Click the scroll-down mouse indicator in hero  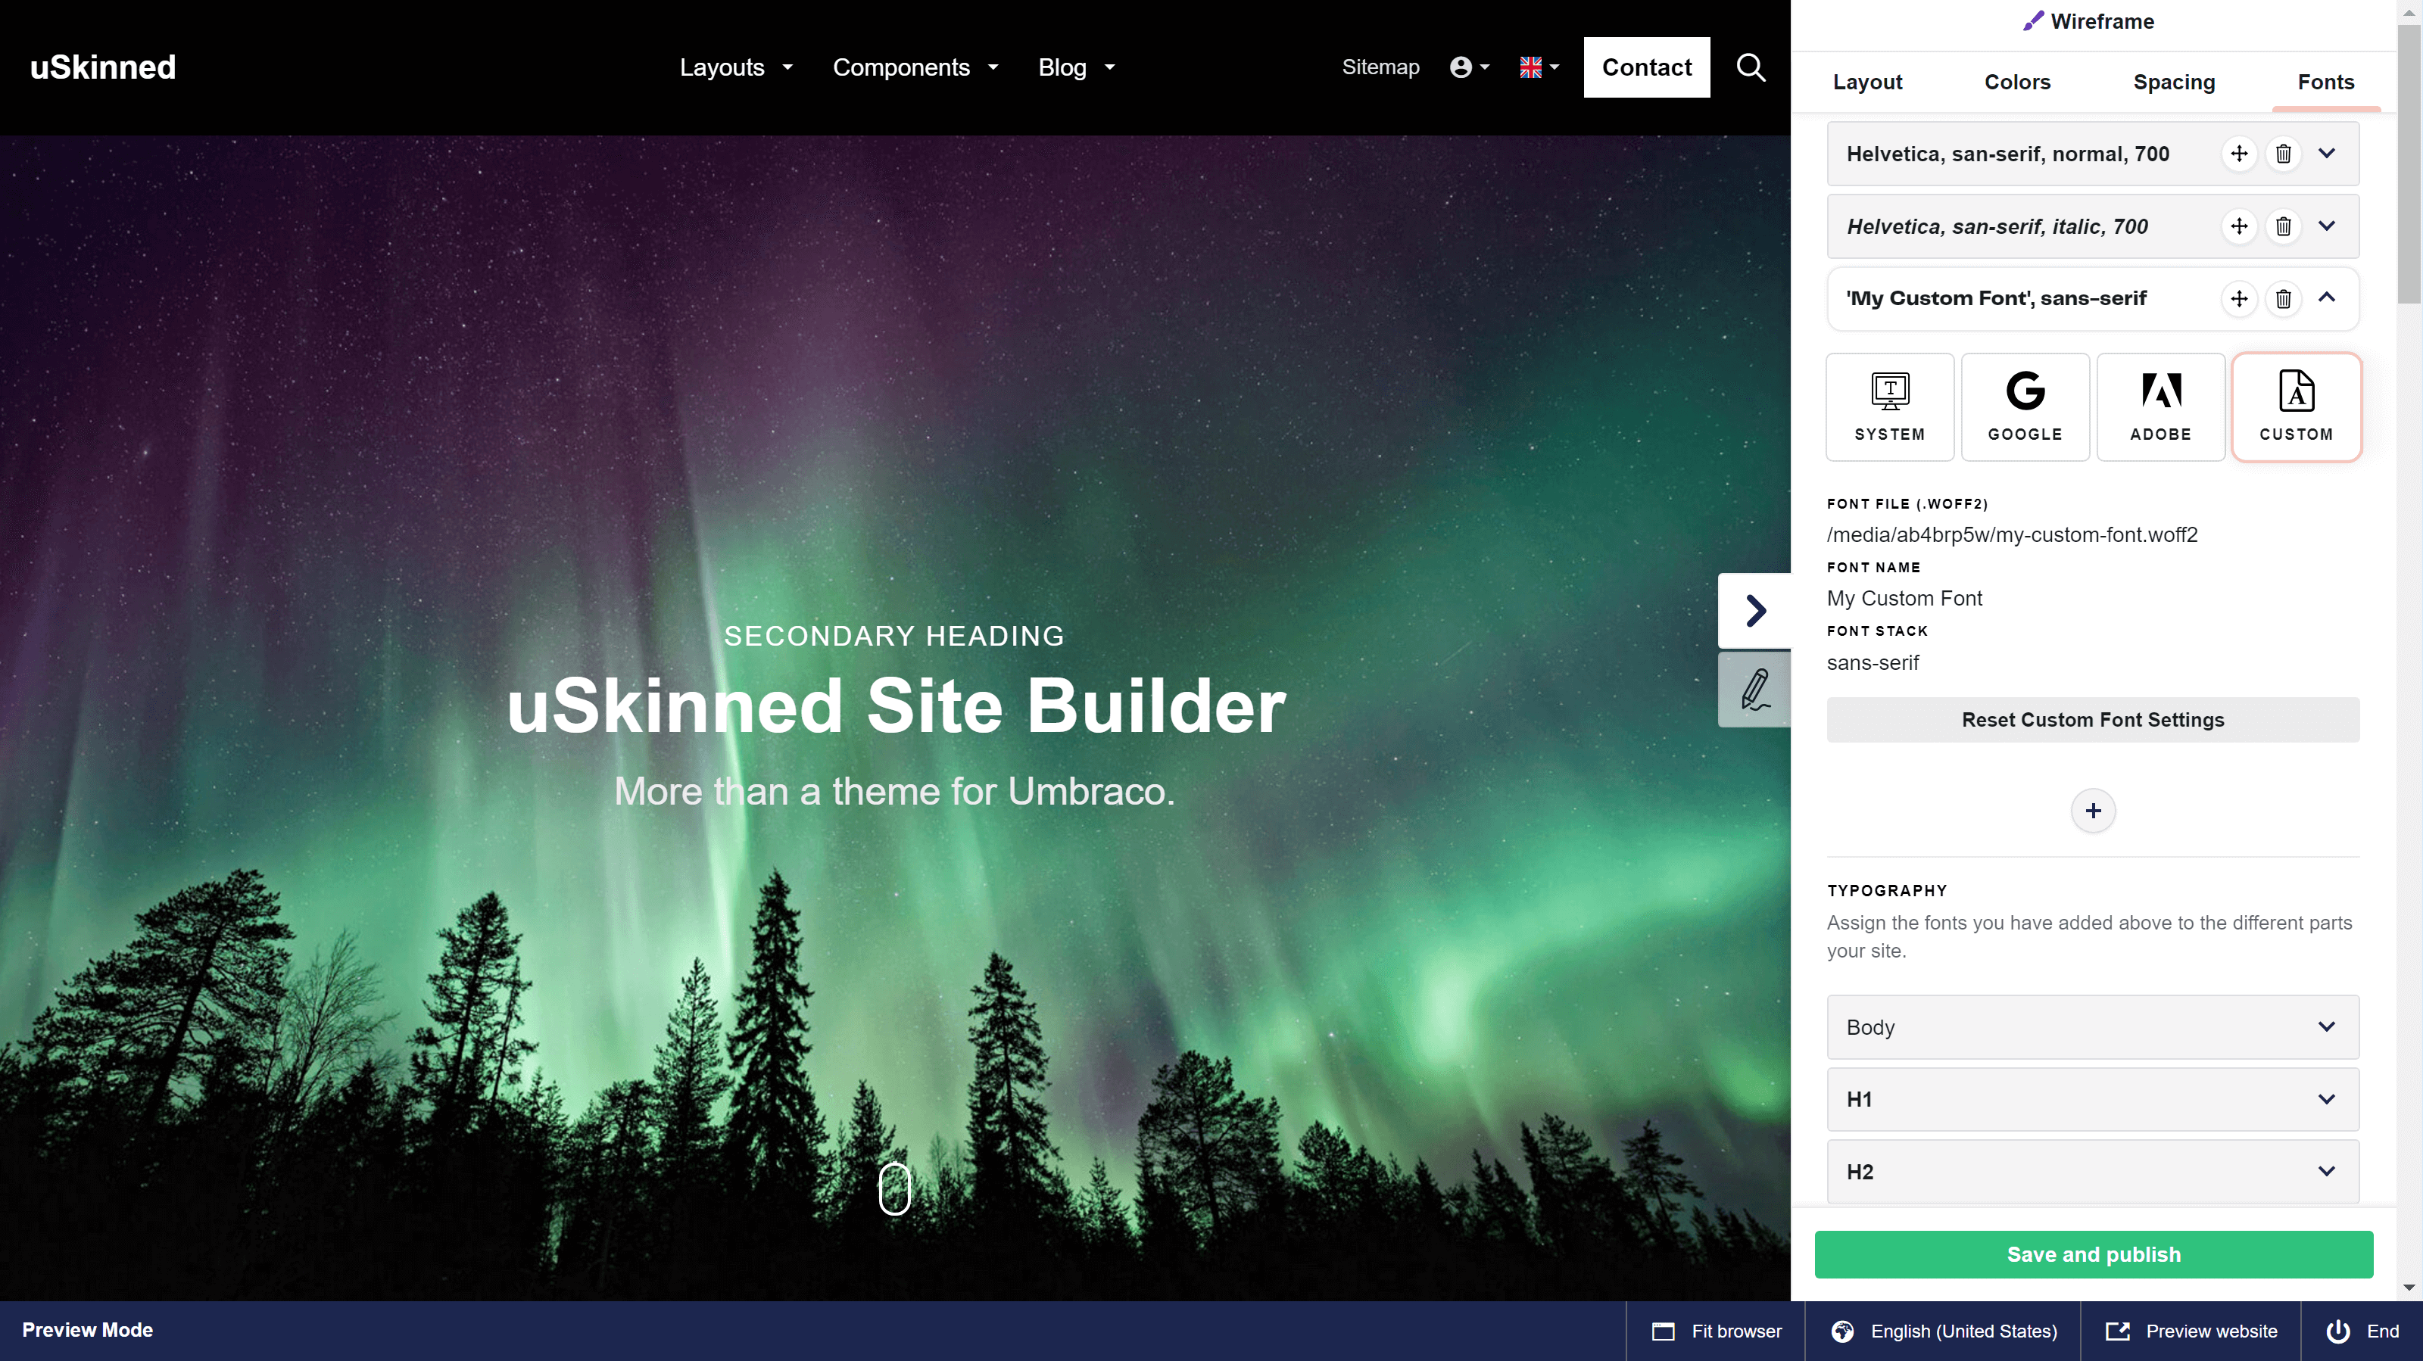coord(893,1188)
